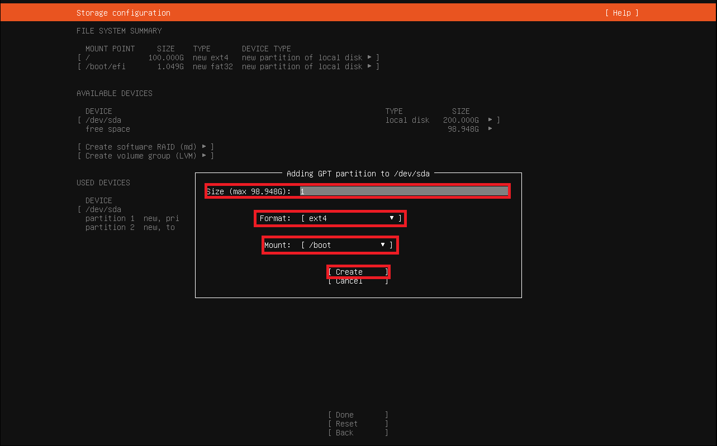This screenshot has width=717, height=446.
Task: Expand the / mount point row
Action: (x=229, y=57)
